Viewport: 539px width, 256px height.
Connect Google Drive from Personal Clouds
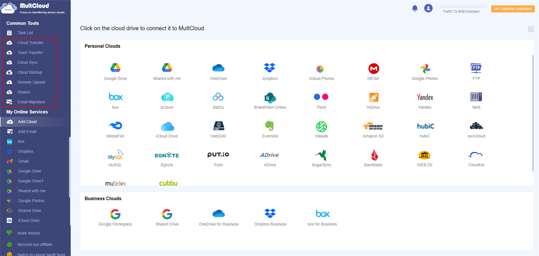[x=115, y=68]
